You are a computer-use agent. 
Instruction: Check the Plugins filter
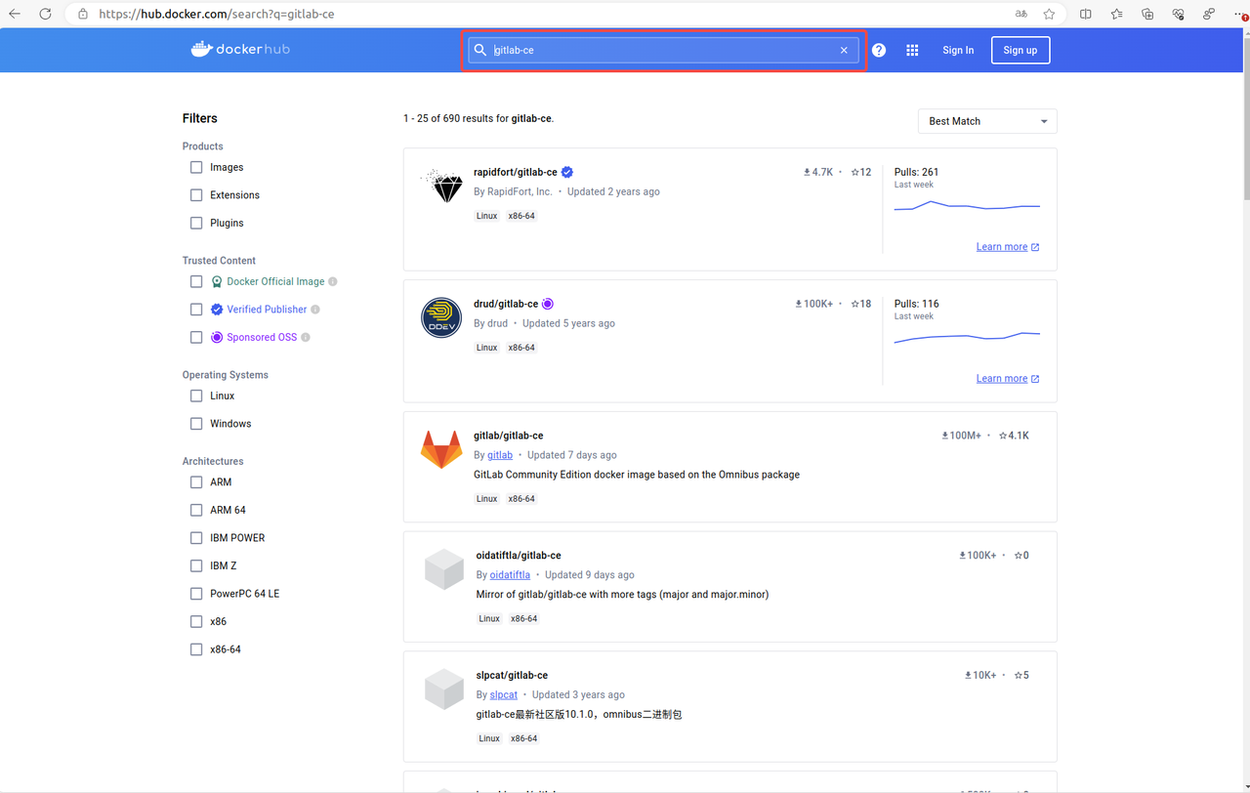tap(196, 223)
